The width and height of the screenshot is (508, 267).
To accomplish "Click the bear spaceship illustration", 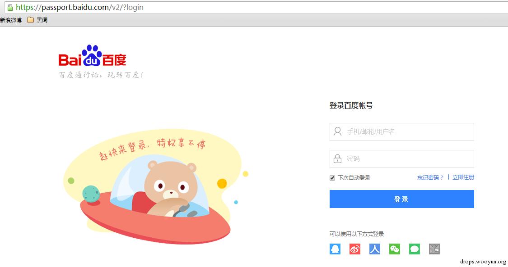I will pos(155,186).
